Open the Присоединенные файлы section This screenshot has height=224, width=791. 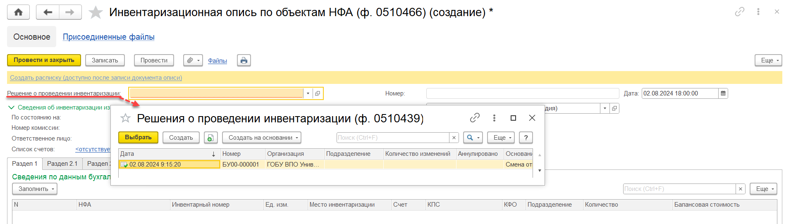(108, 37)
